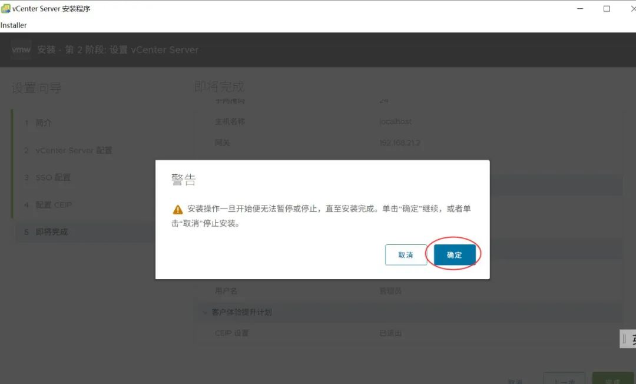The height and width of the screenshot is (384, 636).
Task: Click the vCenter Server installer title icon
Action: click(6, 8)
